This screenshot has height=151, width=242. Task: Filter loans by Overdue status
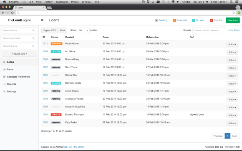tap(216, 20)
